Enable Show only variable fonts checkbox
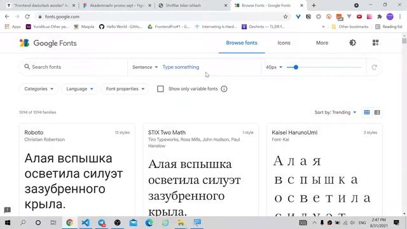Image resolution: width=407 pixels, height=229 pixels. pyautogui.click(x=160, y=89)
